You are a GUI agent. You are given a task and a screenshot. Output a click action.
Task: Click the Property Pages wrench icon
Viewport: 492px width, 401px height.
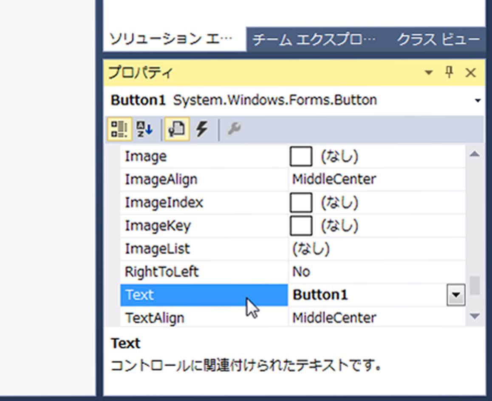click(x=234, y=129)
